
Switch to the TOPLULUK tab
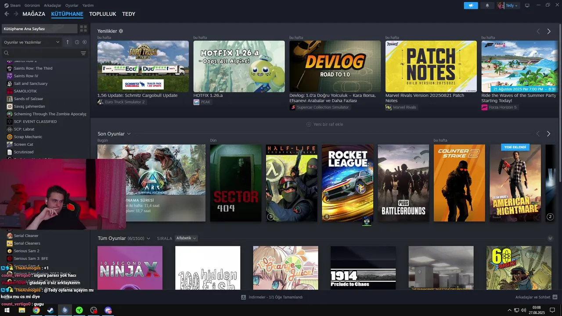(103, 14)
